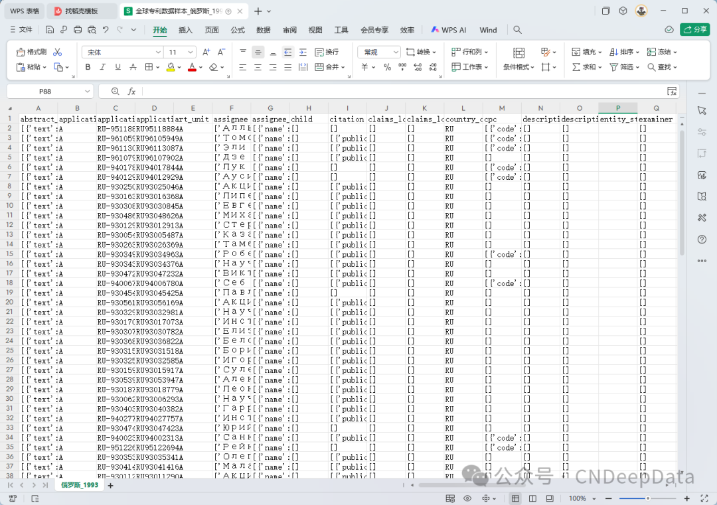Click the 求和 sum button
Viewport: 717px width, 505px height.
587,67
